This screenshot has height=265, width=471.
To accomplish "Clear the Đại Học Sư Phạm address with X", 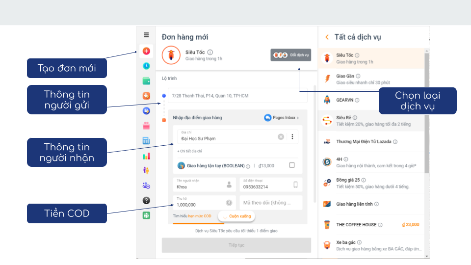I will (281, 137).
